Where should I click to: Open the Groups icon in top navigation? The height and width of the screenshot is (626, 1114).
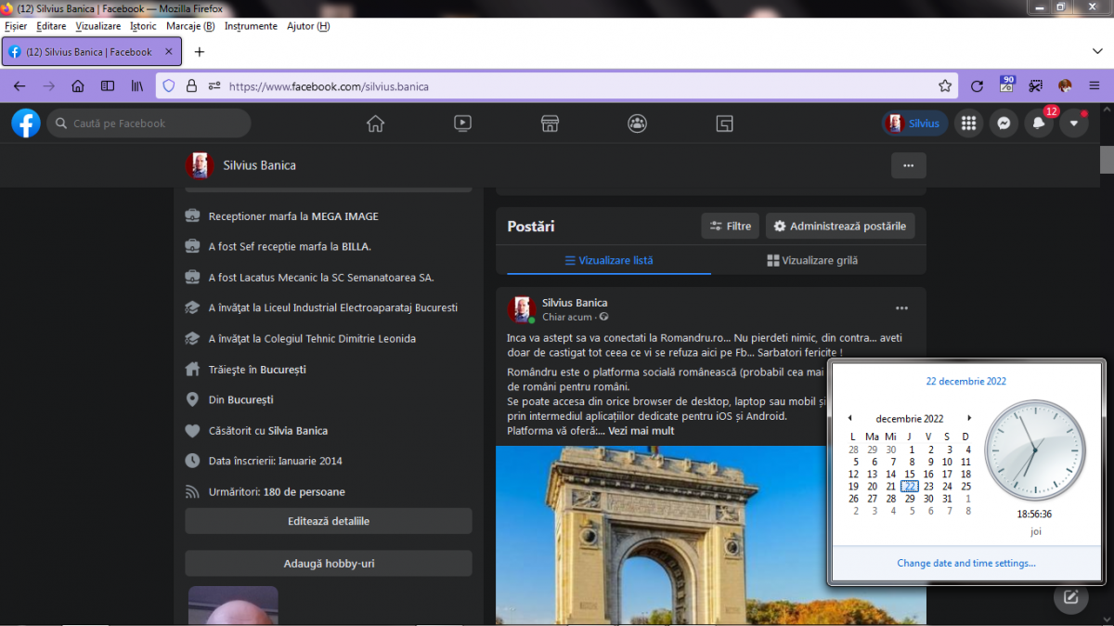(x=637, y=124)
